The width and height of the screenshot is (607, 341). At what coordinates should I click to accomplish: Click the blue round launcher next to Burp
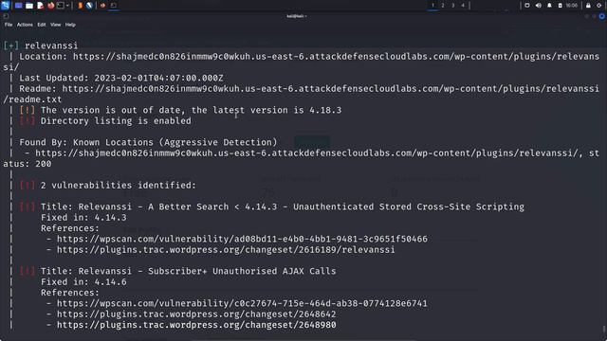[89, 6]
